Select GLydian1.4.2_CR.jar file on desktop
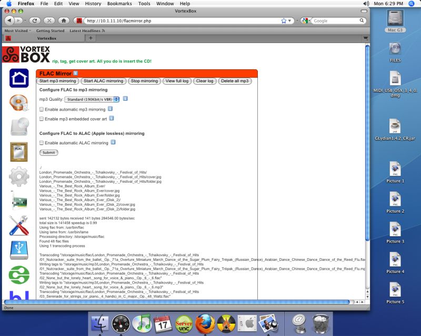This screenshot has width=421, height=336. [x=395, y=130]
